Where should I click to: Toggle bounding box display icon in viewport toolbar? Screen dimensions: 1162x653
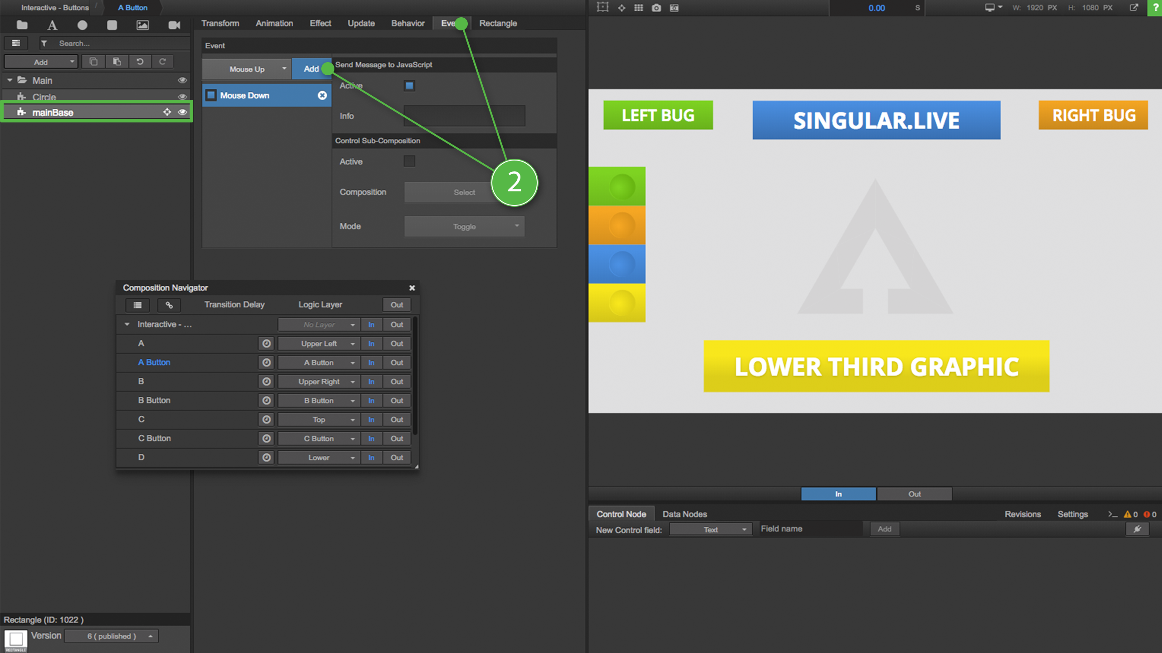602,7
